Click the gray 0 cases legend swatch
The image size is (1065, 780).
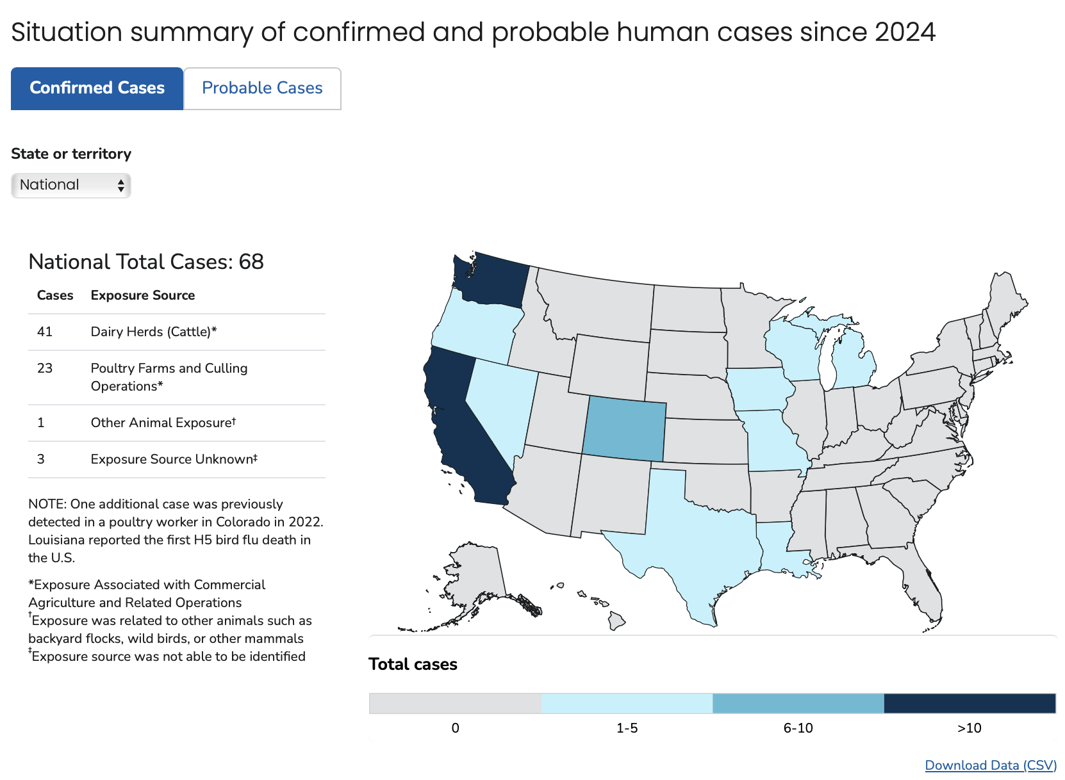(455, 703)
